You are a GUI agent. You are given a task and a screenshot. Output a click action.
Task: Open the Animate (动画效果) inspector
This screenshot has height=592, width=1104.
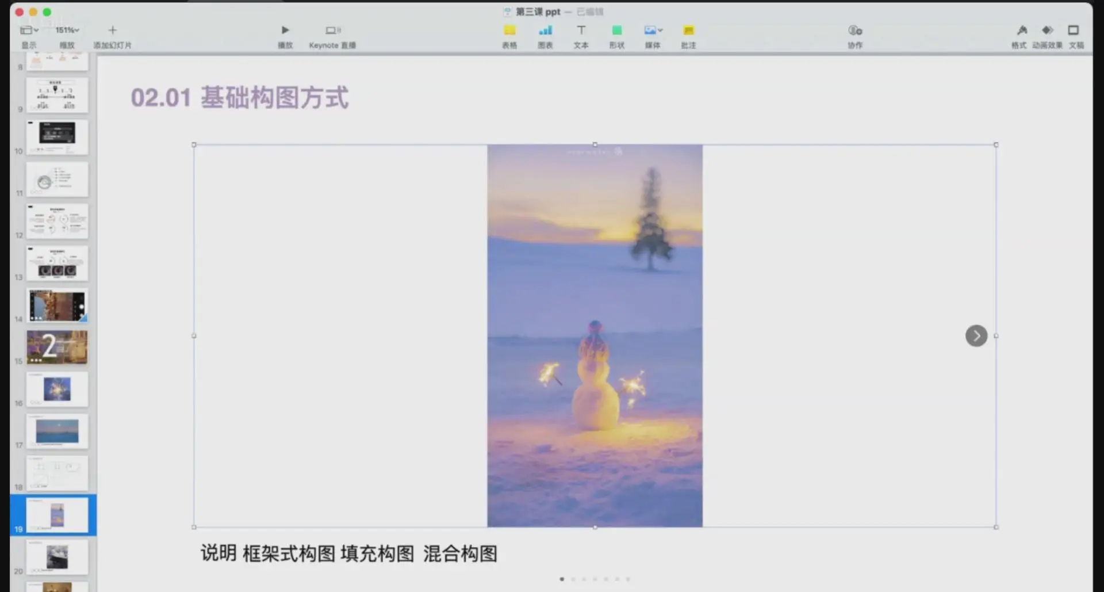coord(1047,30)
